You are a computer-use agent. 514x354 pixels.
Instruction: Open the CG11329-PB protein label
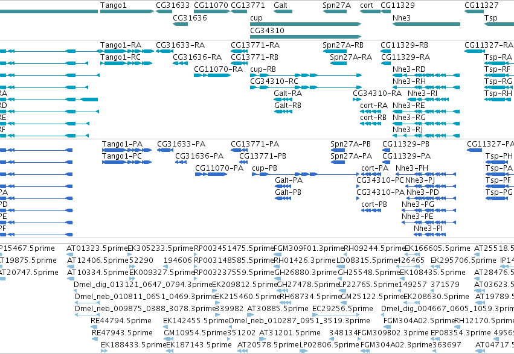(406, 144)
